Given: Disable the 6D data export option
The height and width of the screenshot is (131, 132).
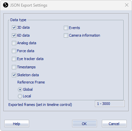Looking at the screenshot, I should 14,35.
